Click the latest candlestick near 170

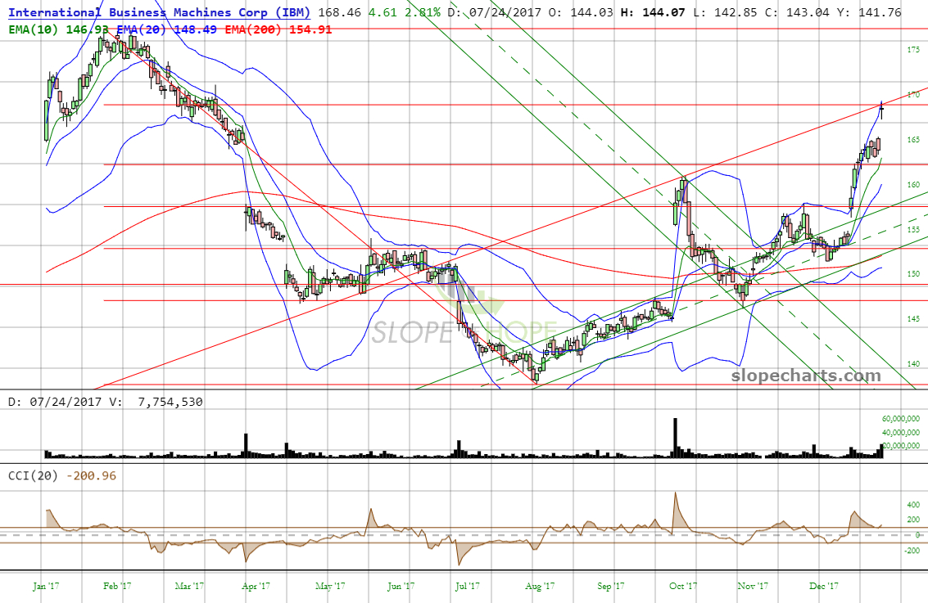point(882,109)
